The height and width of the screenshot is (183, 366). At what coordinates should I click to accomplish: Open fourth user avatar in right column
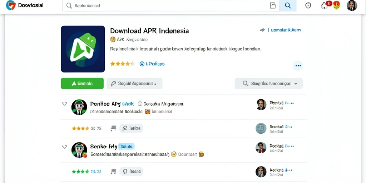(261, 172)
